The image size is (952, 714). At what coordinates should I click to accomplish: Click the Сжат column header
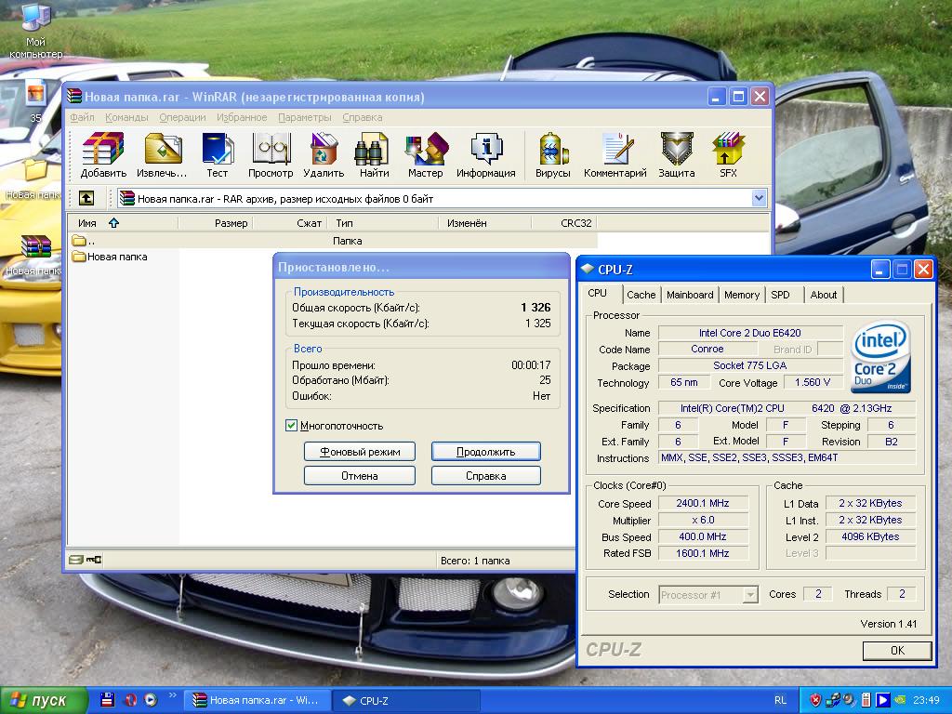pyautogui.click(x=290, y=223)
